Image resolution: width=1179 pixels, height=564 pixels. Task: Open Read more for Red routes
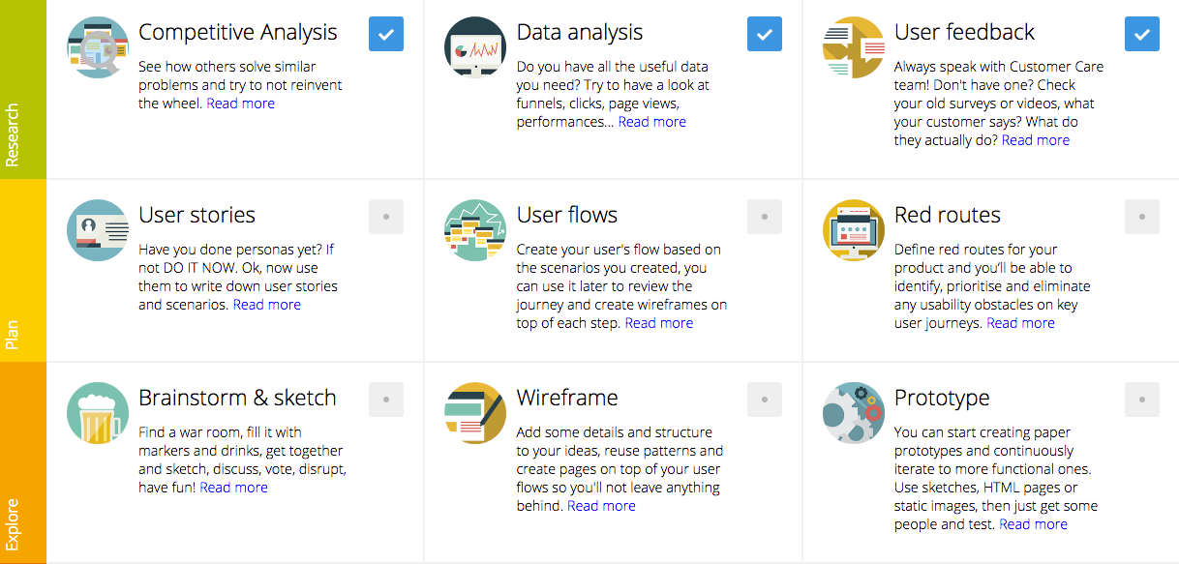[x=1019, y=322]
